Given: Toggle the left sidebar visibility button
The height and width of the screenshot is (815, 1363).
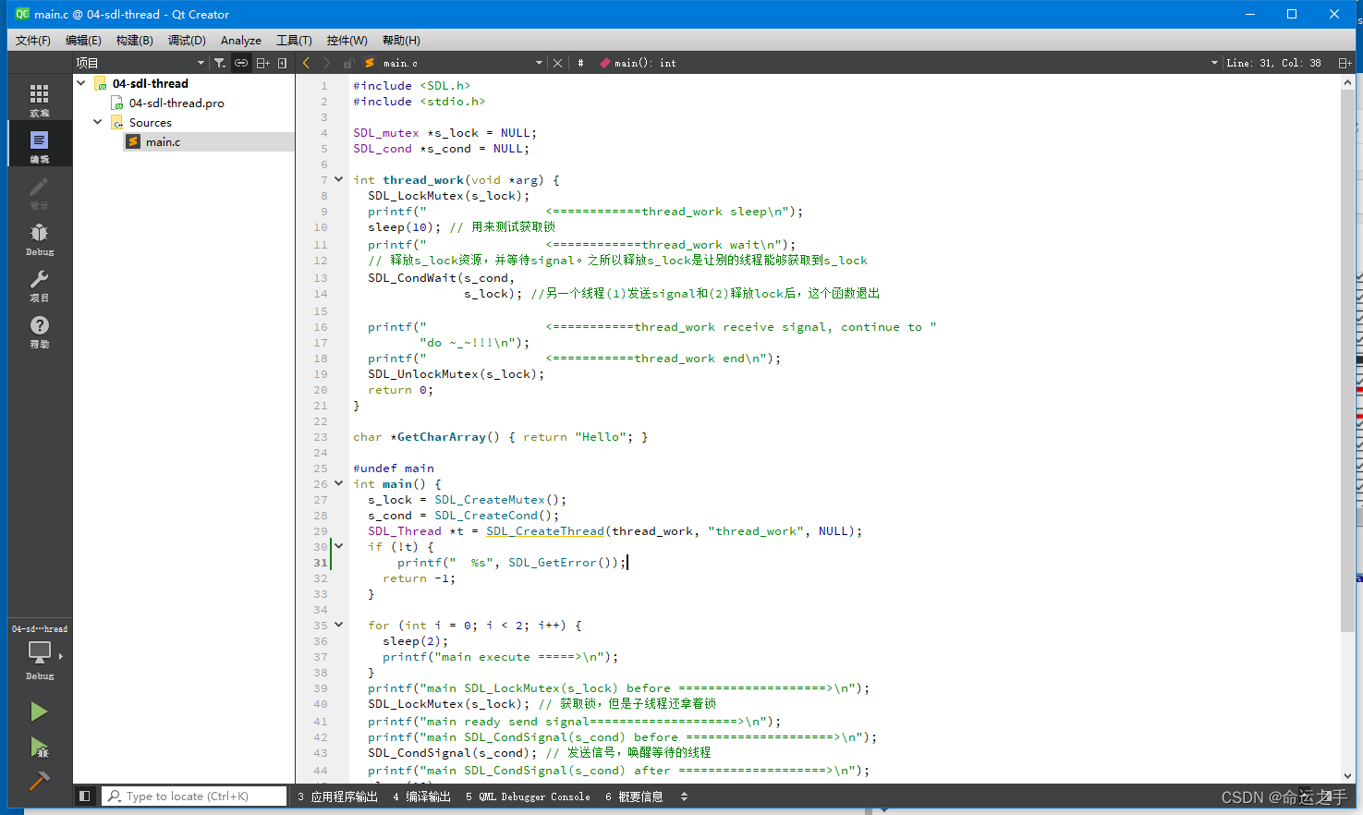Looking at the screenshot, I should tap(84, 796).
